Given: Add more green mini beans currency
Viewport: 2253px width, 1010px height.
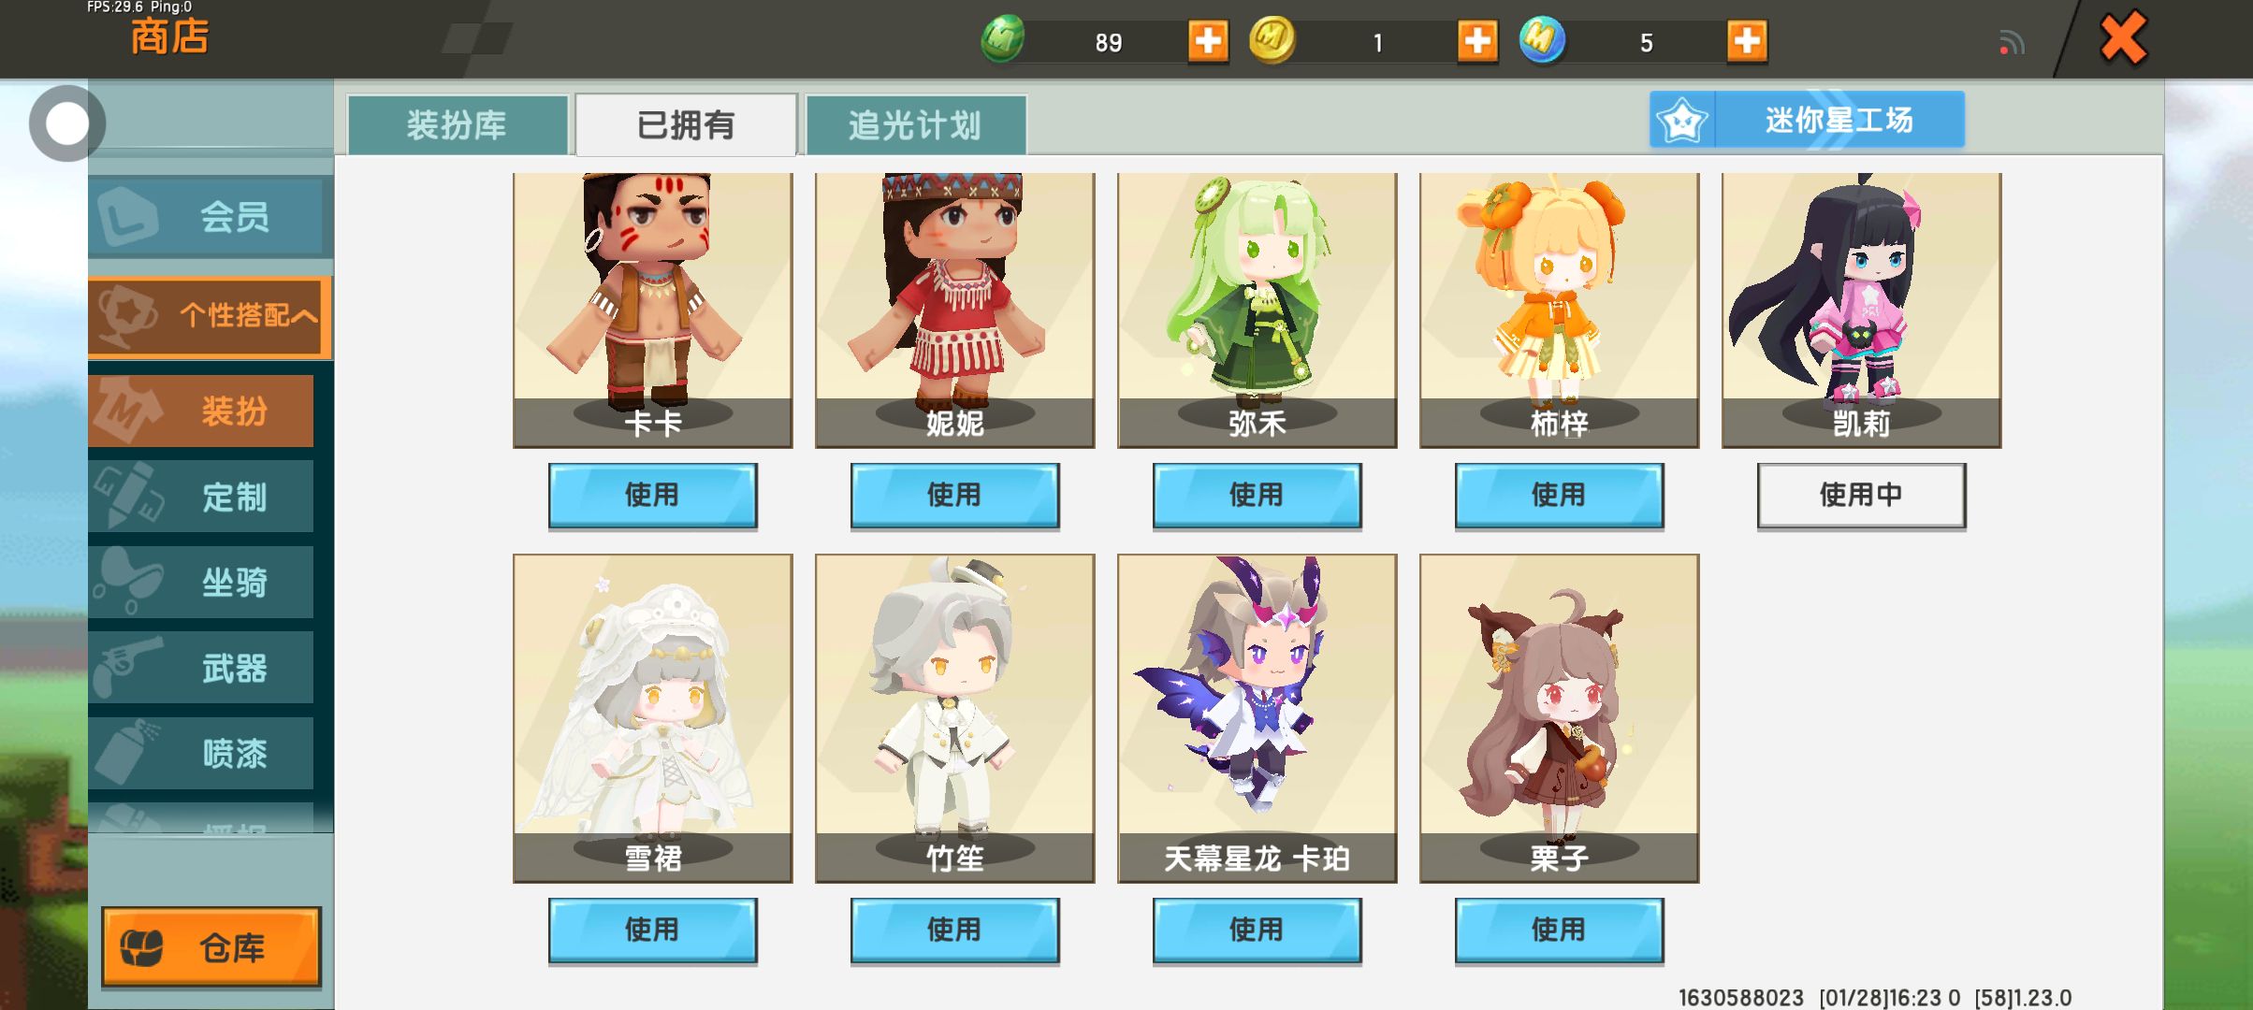Looking at the screenshot, I should [x=1208, y=41].
